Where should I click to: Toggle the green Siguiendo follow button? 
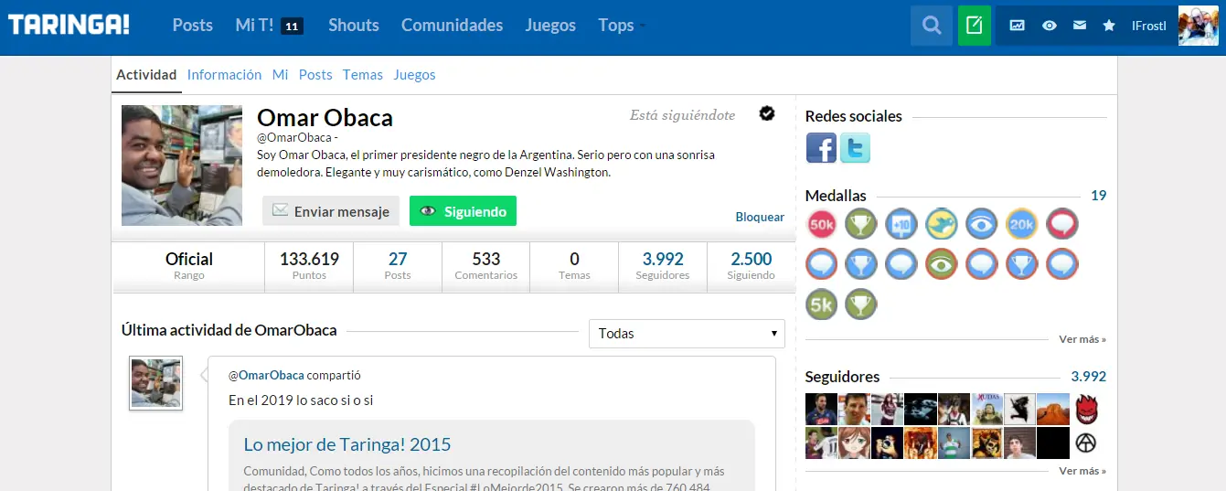click(x=463, y=211)
